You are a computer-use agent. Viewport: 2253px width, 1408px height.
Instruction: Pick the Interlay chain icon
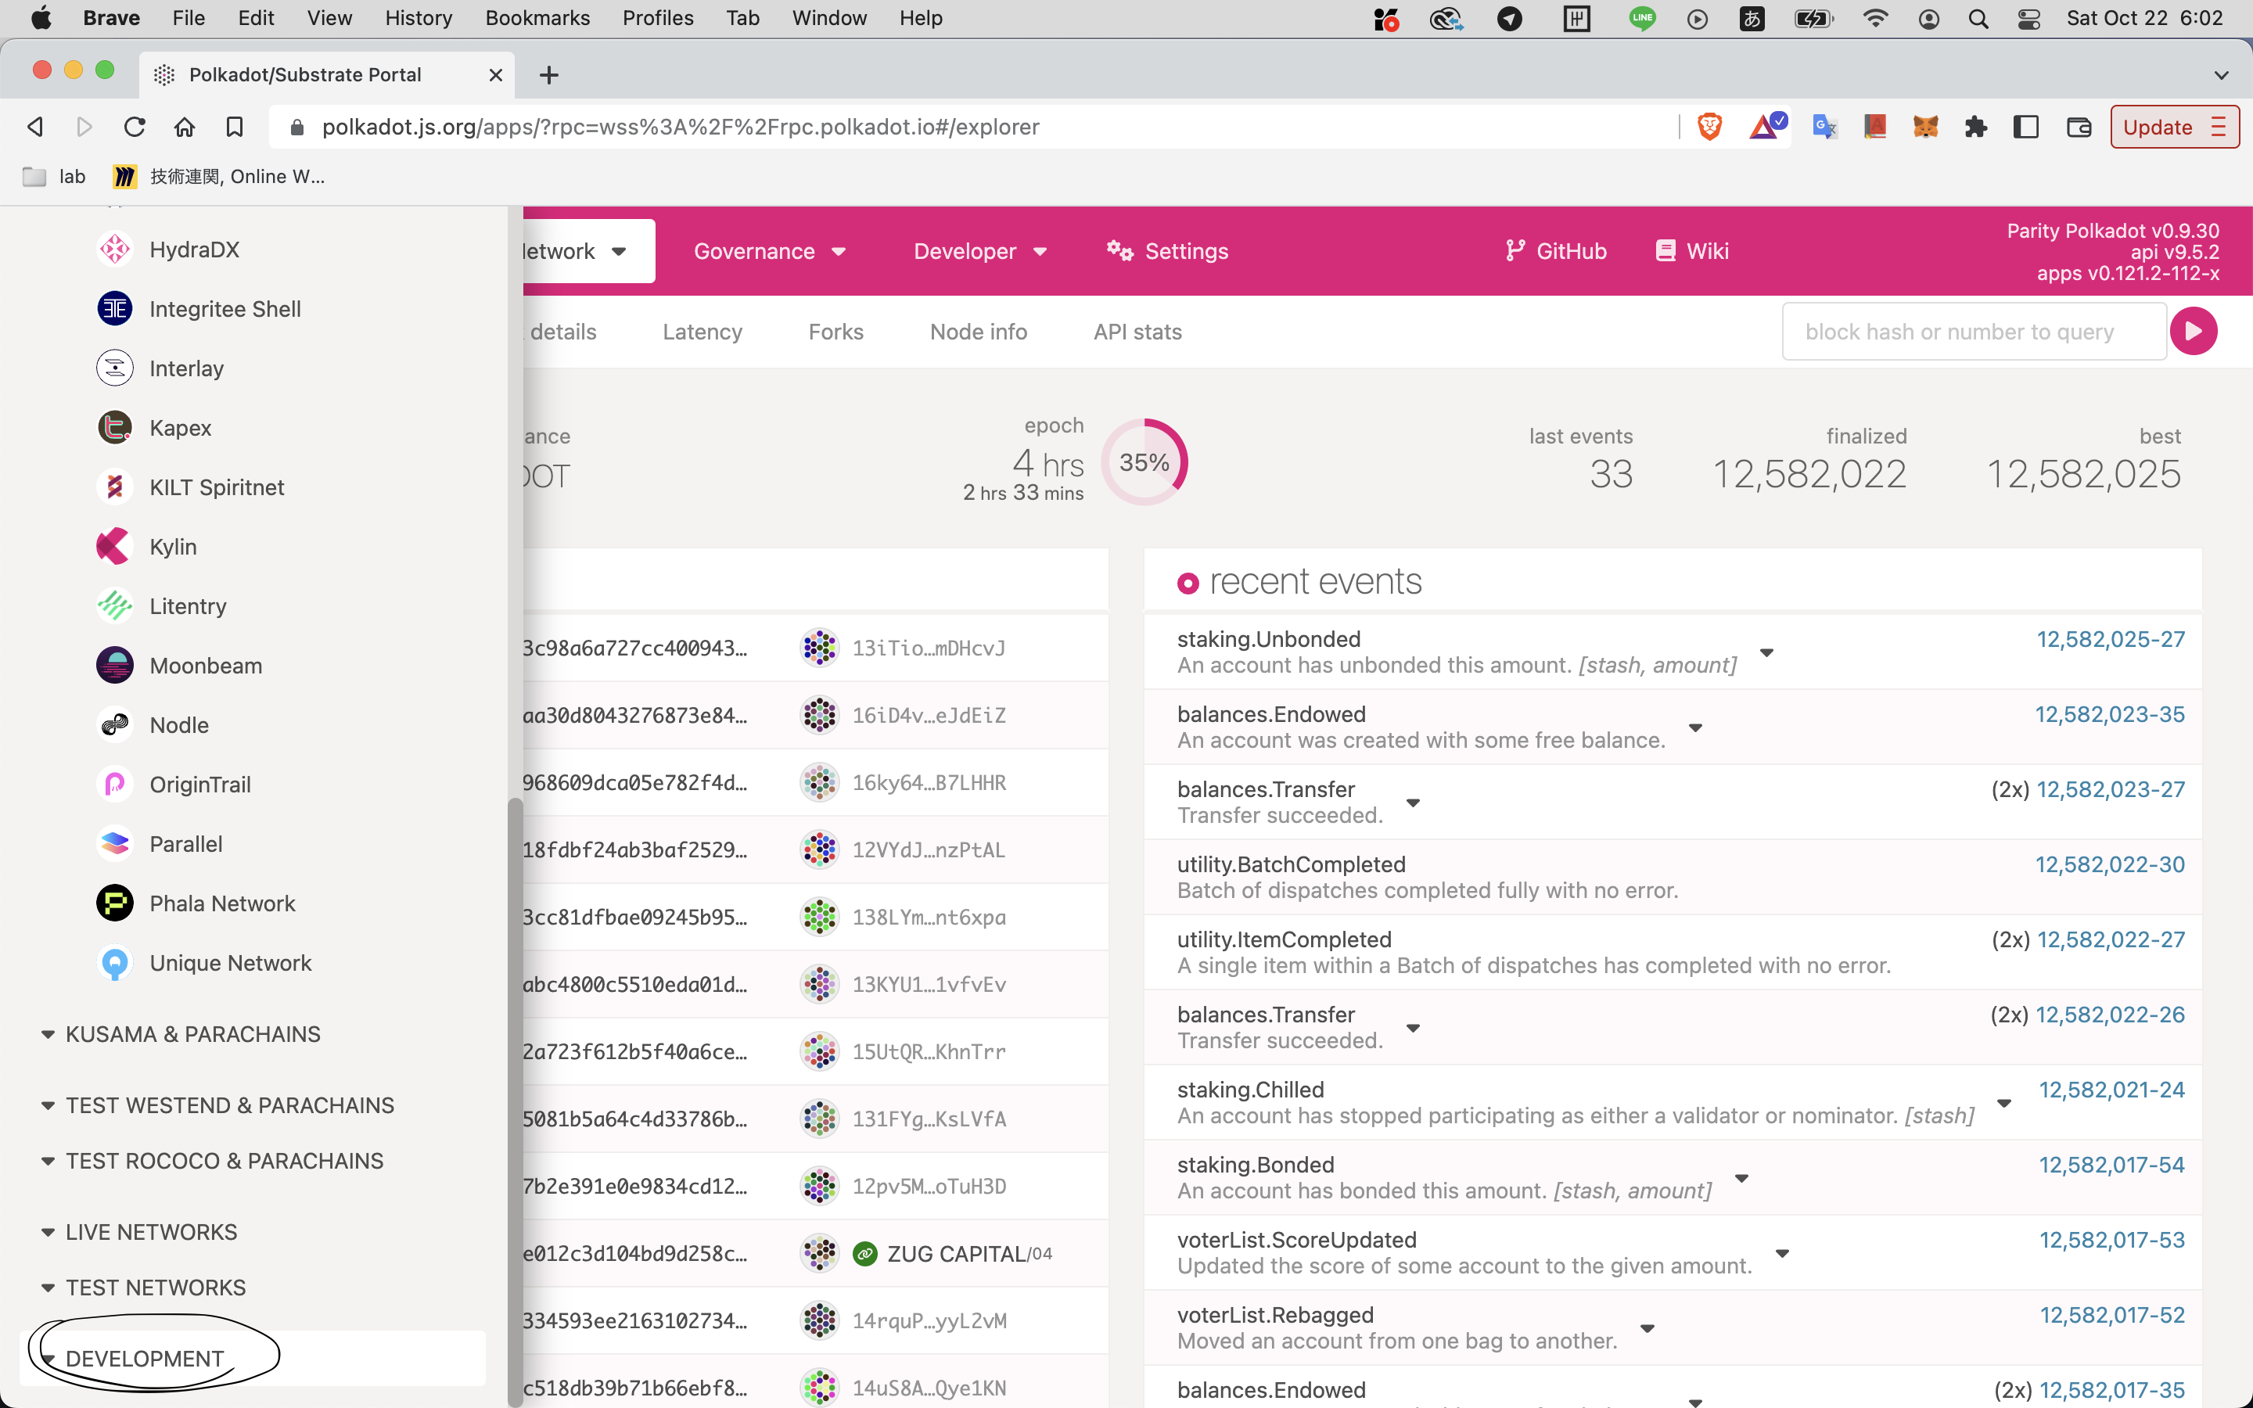coord(114,368)
